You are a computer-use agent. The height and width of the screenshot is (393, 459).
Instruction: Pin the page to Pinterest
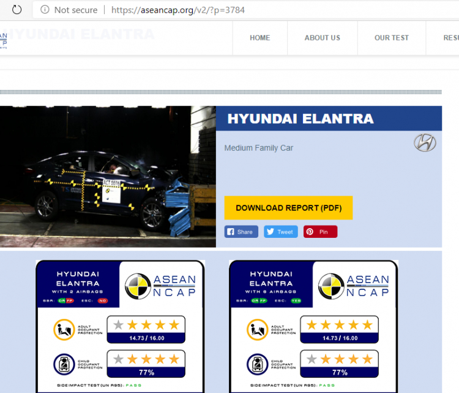(320, 232)
